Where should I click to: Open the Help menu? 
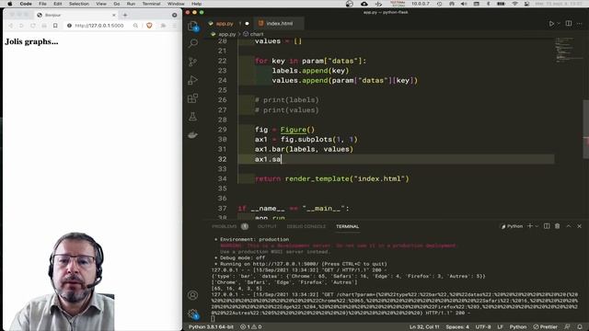tap(196, 4)
